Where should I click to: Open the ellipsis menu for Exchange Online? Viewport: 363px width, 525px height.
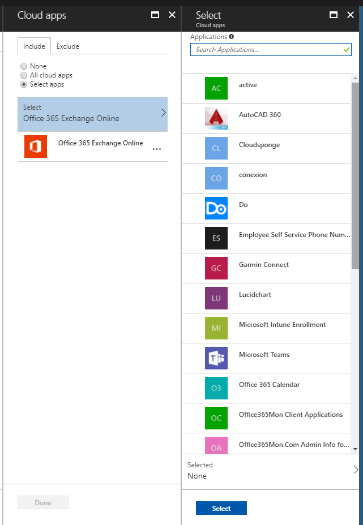(x=157, y=149)
